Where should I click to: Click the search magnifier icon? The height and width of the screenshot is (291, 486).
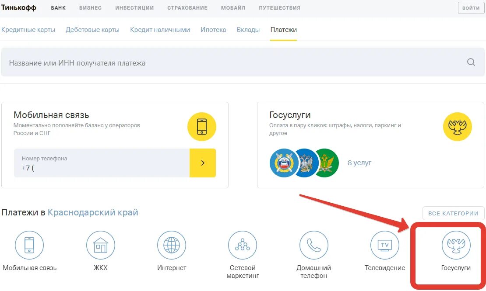(x=471, y=62)
